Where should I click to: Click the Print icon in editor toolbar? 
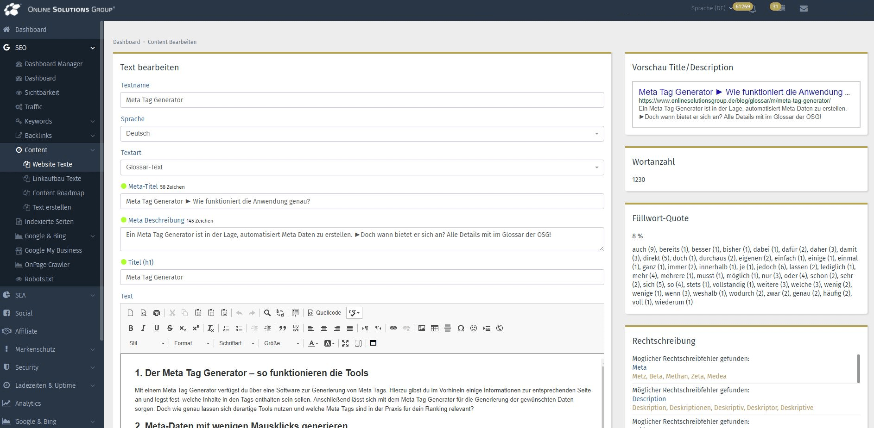coord(157,313)
